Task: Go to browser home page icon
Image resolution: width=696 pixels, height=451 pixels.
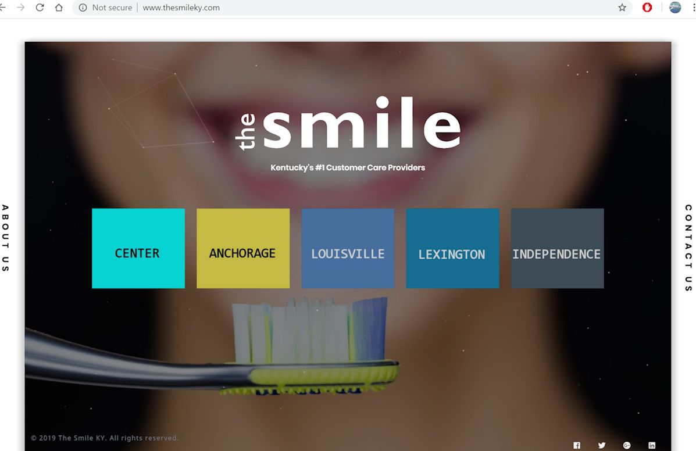Action: pyautogui.click(x=59, y=8)
